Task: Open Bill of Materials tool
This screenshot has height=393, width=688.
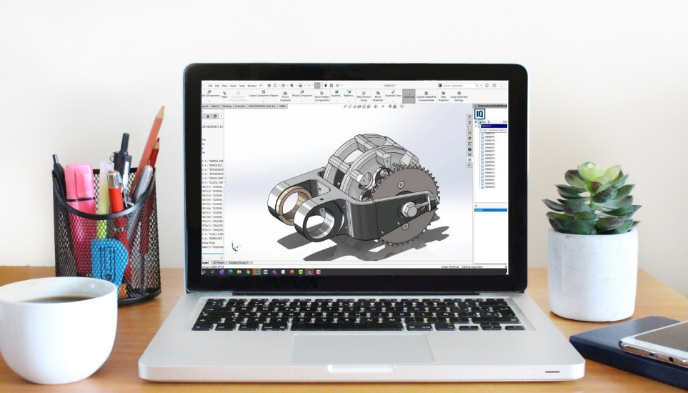Action: [x=378, y=93]
